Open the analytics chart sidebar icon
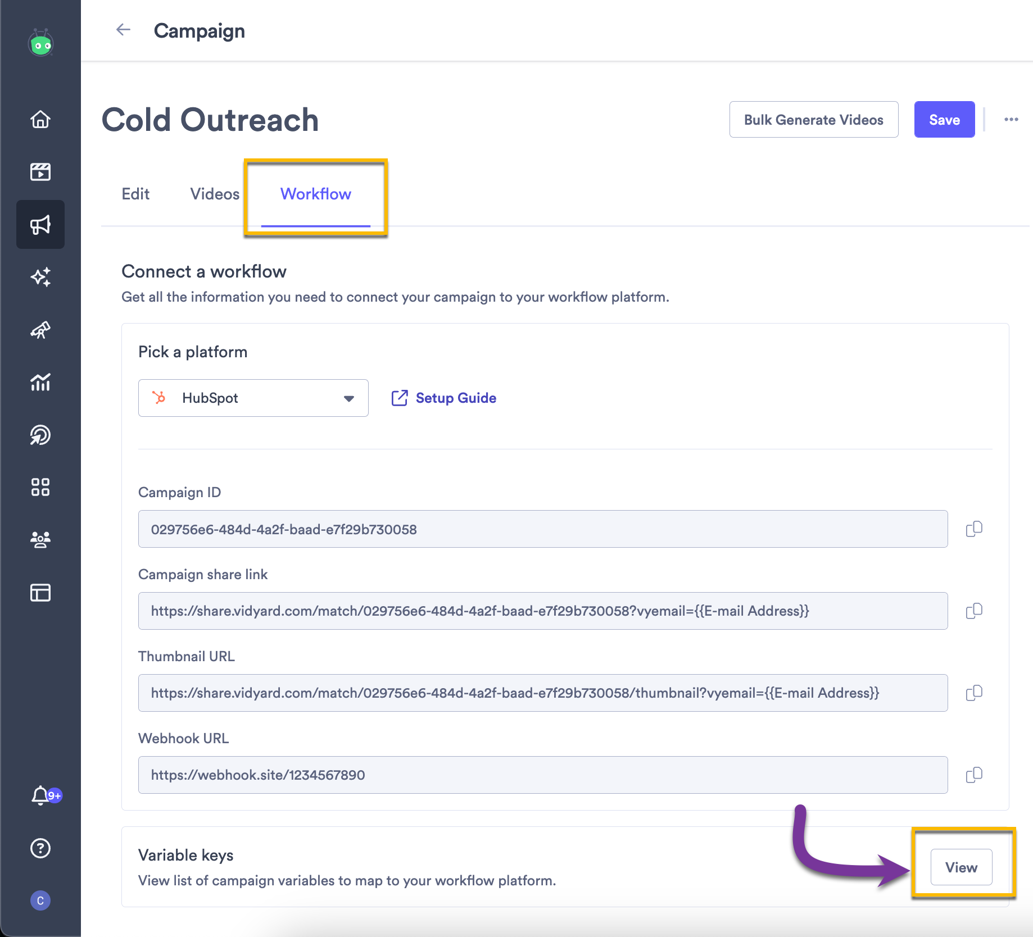This screenshot has width=1033, height=937. click(x=40, y=382)
